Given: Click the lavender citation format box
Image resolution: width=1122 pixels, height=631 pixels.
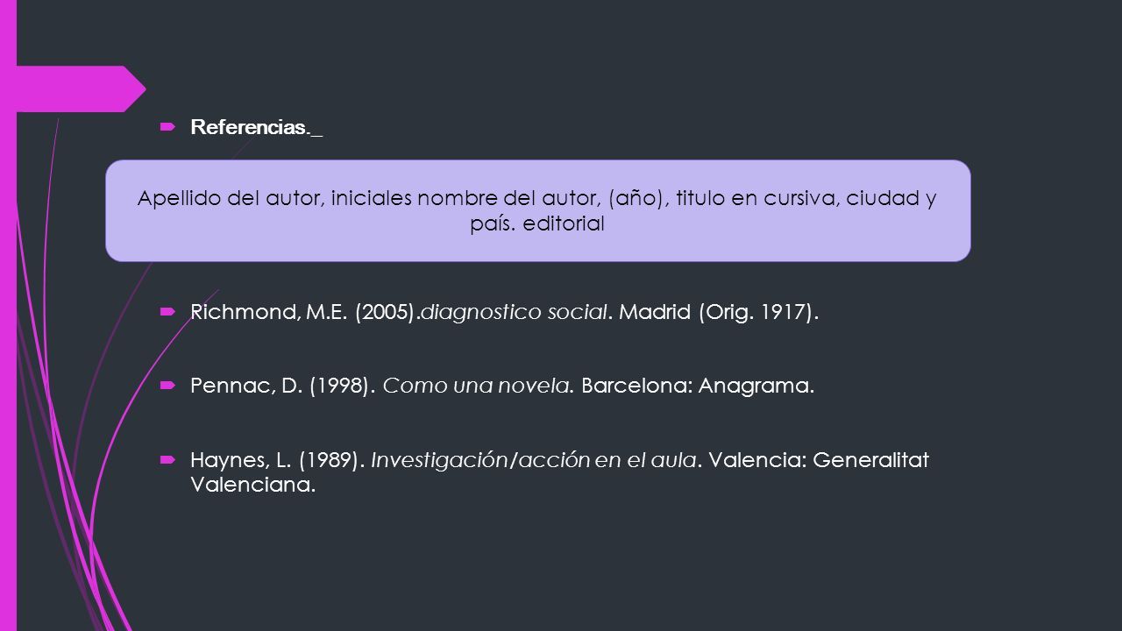Looking at the screenshot, I should (538, 210).
